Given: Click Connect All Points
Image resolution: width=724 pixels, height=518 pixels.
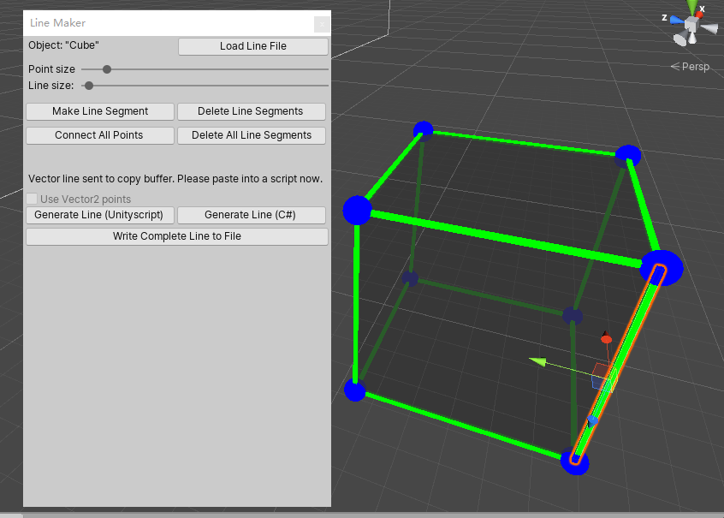Looking at the screenshot, I should point(99,135).
